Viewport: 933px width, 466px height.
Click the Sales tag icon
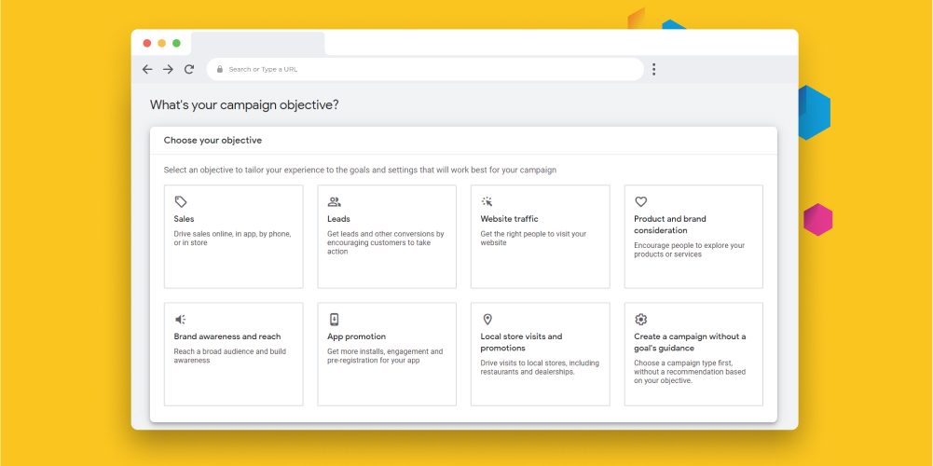click(181, 201)
